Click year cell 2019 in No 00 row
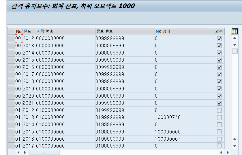The height and width of the screenshot is (155, 242). pyautogui.click(x=29, y=89)
